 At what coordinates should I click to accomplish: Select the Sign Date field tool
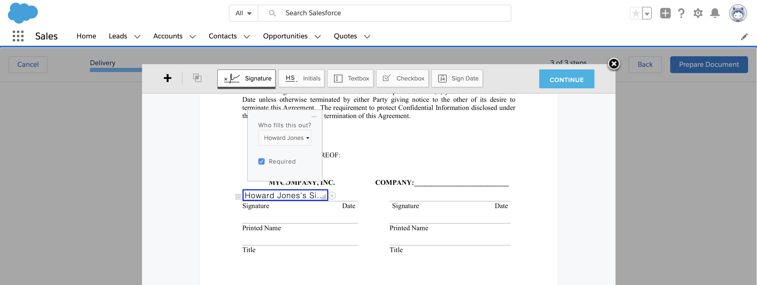click(x=457, y=78)
